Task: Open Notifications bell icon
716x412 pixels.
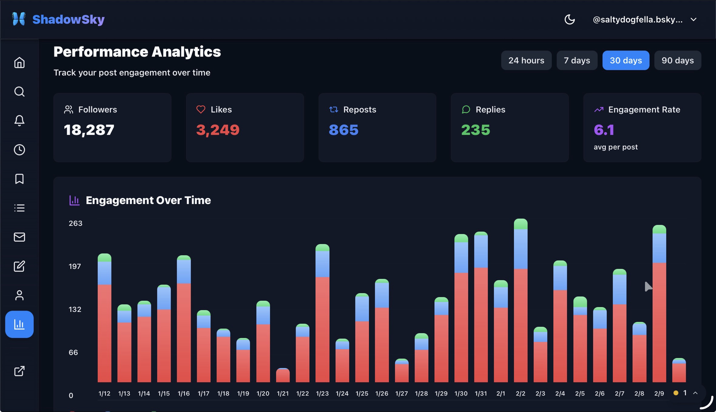Action: pos(19,121)
